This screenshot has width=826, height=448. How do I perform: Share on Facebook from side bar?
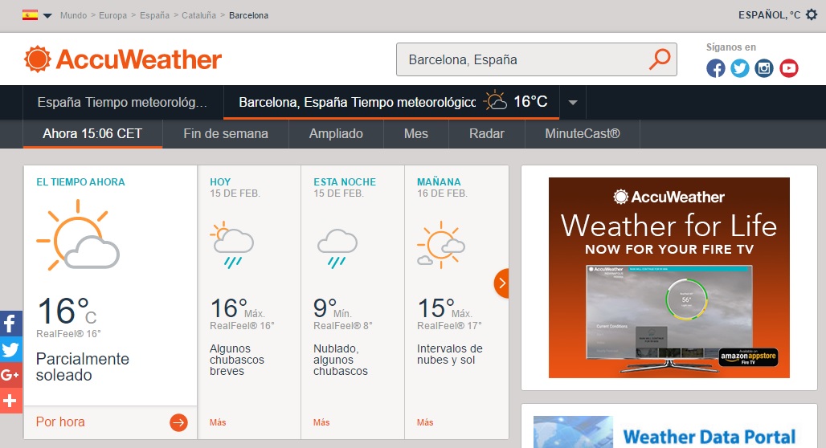pos(10,324)
